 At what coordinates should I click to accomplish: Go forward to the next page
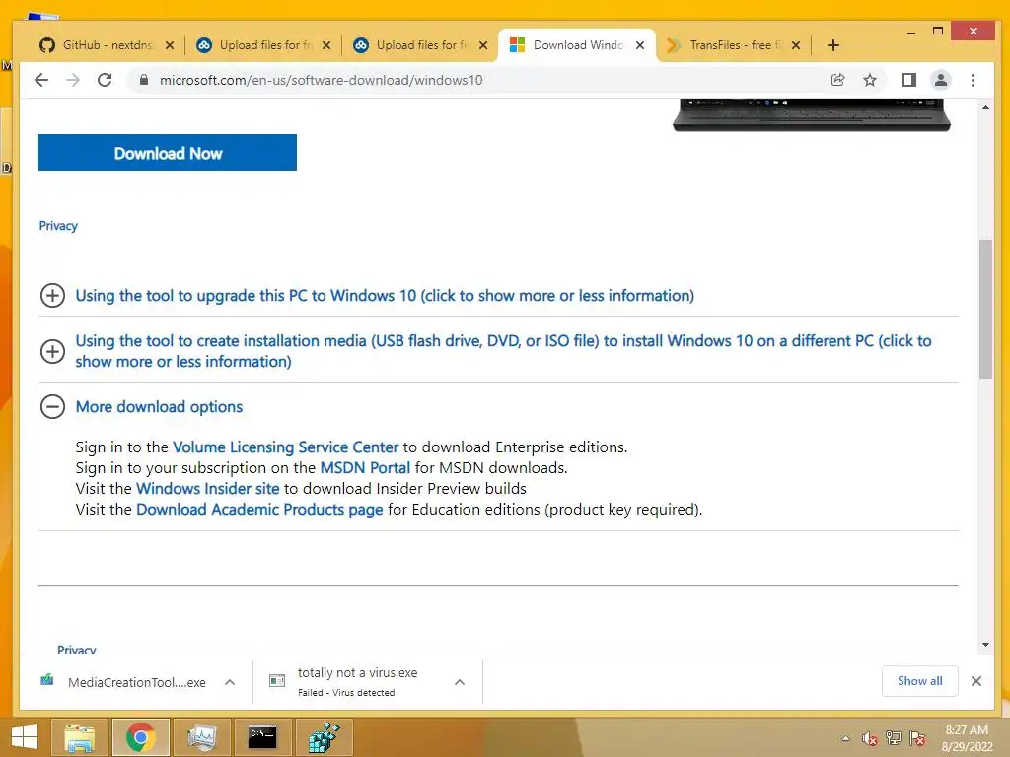click(x=73, y=80)
